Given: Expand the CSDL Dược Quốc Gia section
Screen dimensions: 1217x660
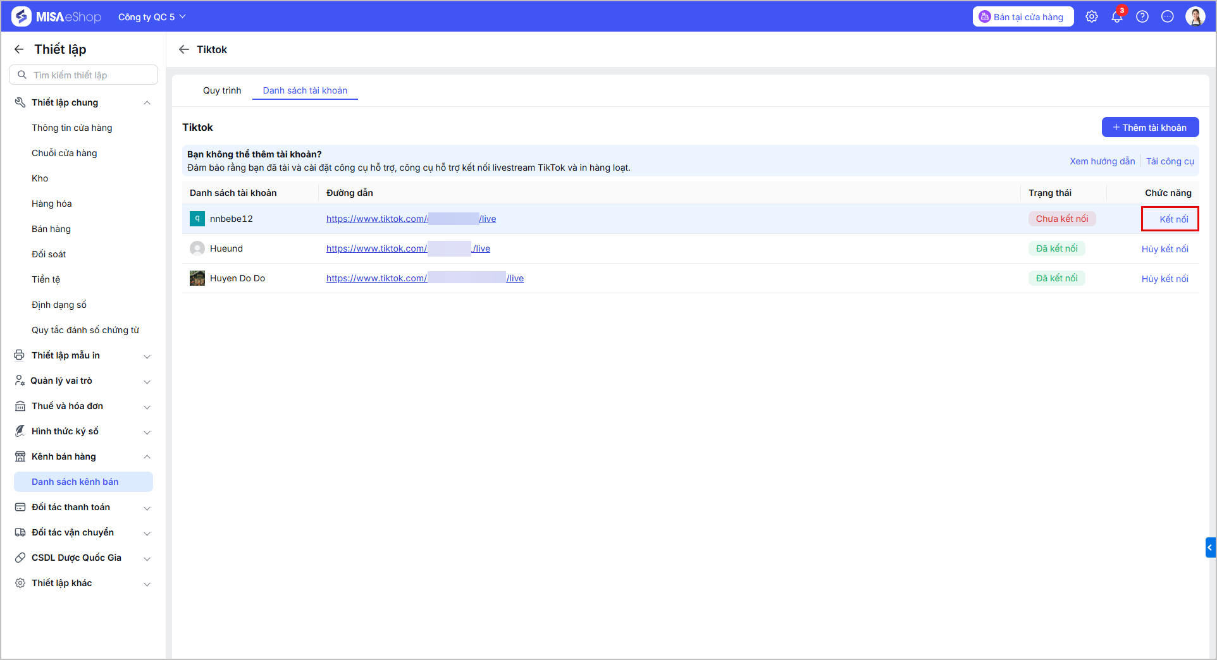Looking at the screenshot, I should pyautogui.click(x=147, y=558).
